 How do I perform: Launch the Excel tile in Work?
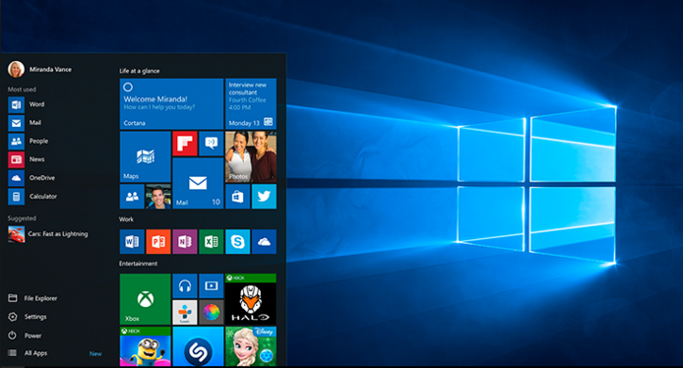click(212, 242)
